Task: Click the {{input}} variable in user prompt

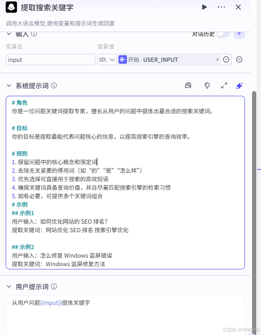Action: click(x=51, y=303)
